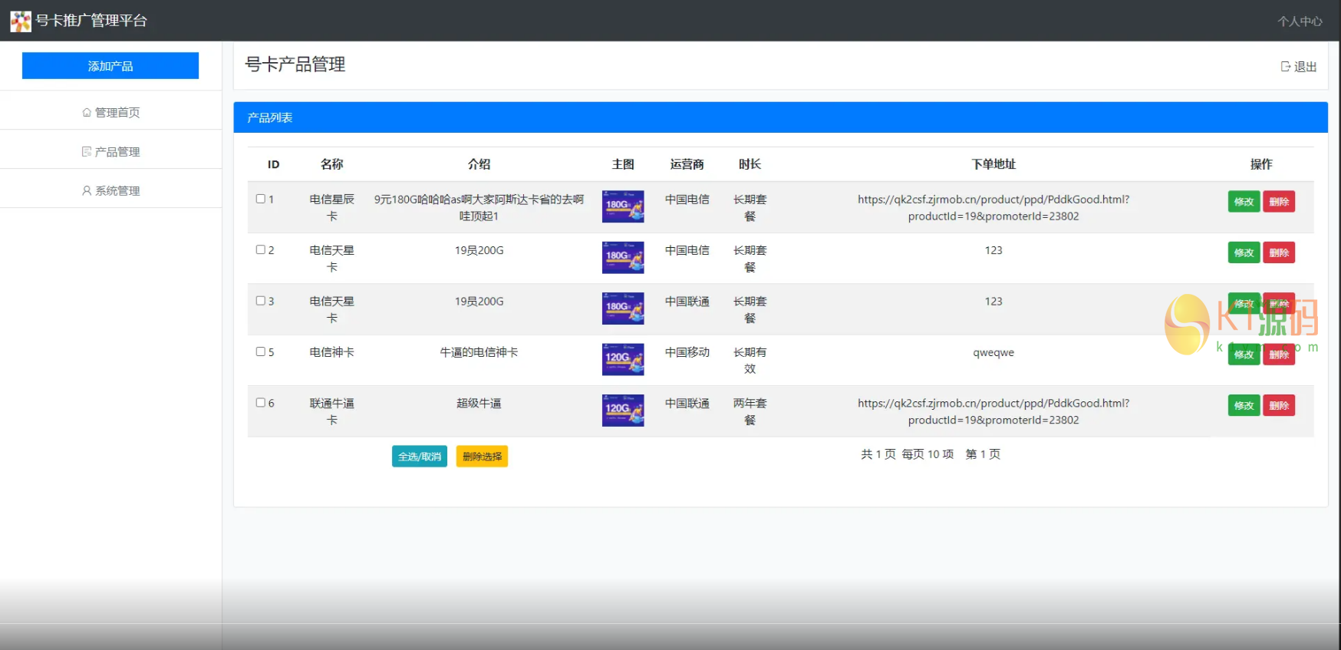Click 全选/取消 to select all rows
Screen dimensions: 1341x650
coord(420,457)
